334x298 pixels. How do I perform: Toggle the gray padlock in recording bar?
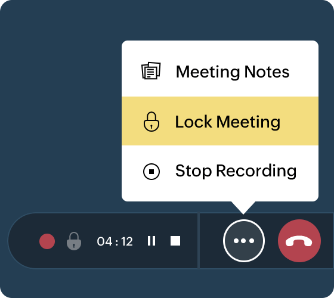(x=74, y=241)
